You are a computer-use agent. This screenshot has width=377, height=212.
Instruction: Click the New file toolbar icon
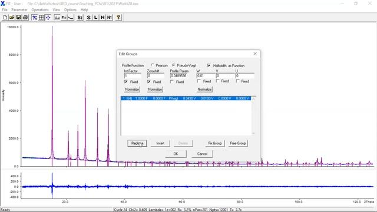coord(5,17)
